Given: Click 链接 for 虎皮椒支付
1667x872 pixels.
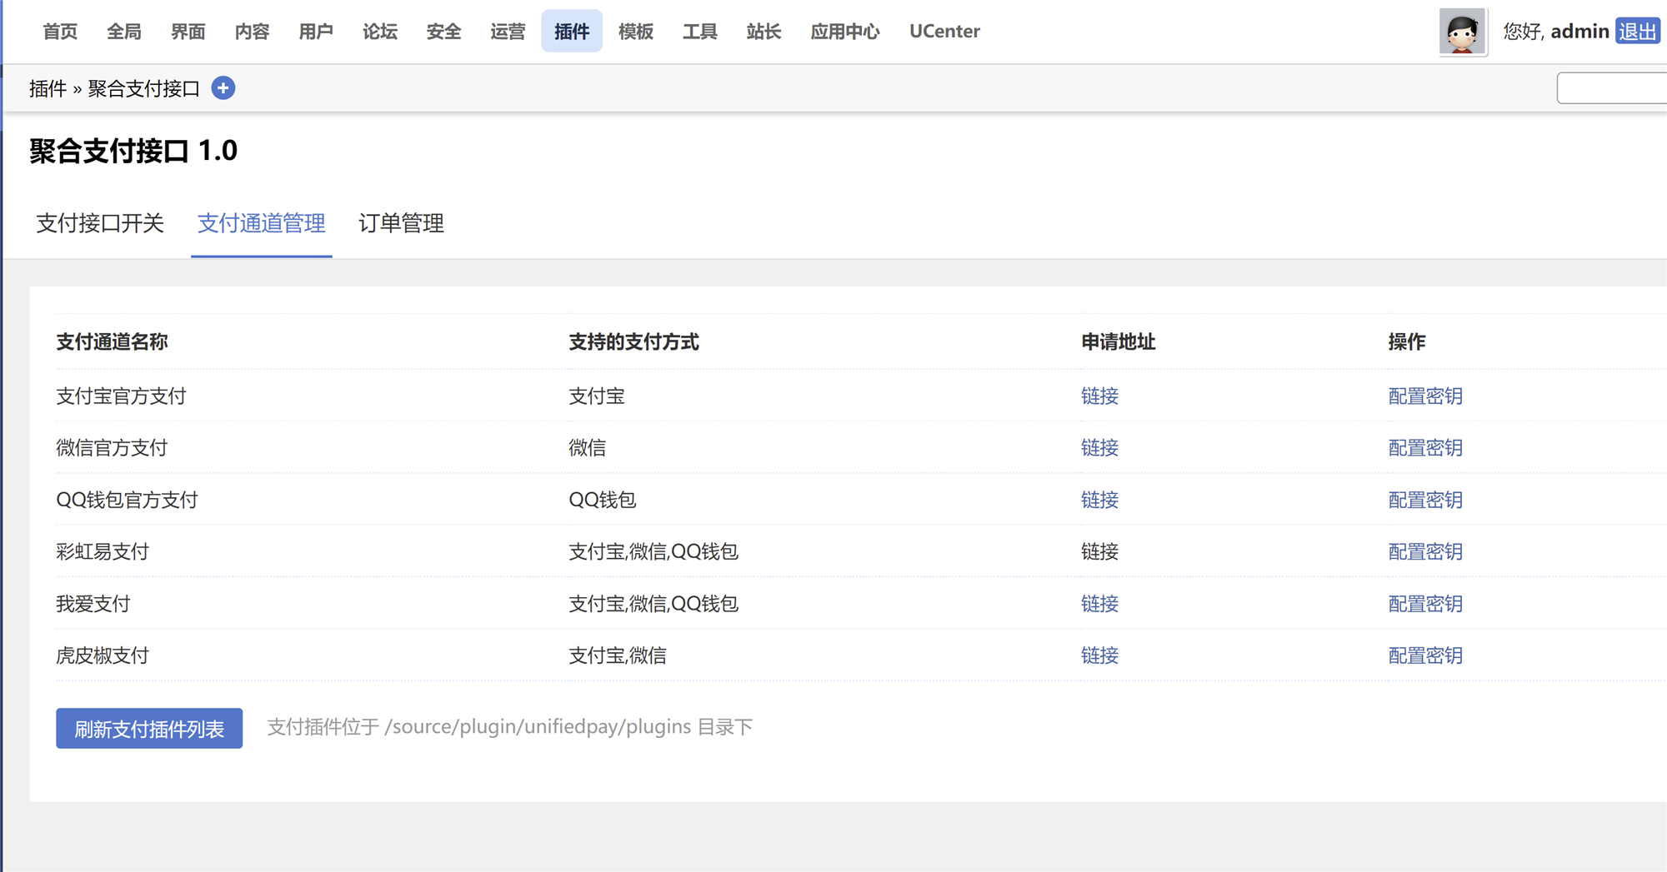Looking at the screenshot, I should point(1099,655).
